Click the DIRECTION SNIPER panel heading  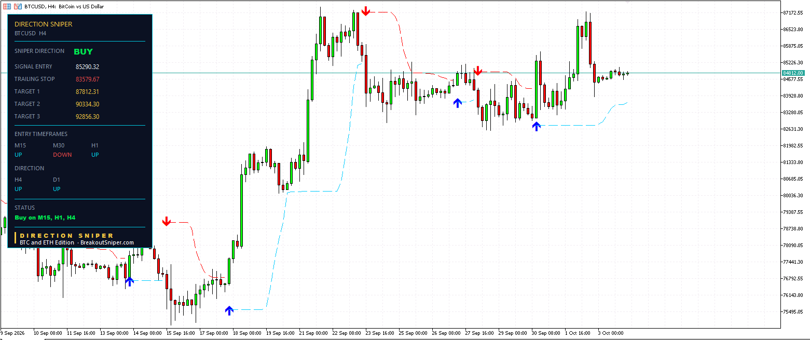pos(44,24)
